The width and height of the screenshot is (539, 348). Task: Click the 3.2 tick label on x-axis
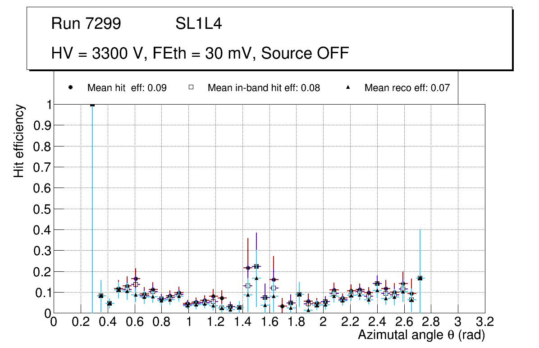click(485, 322)
